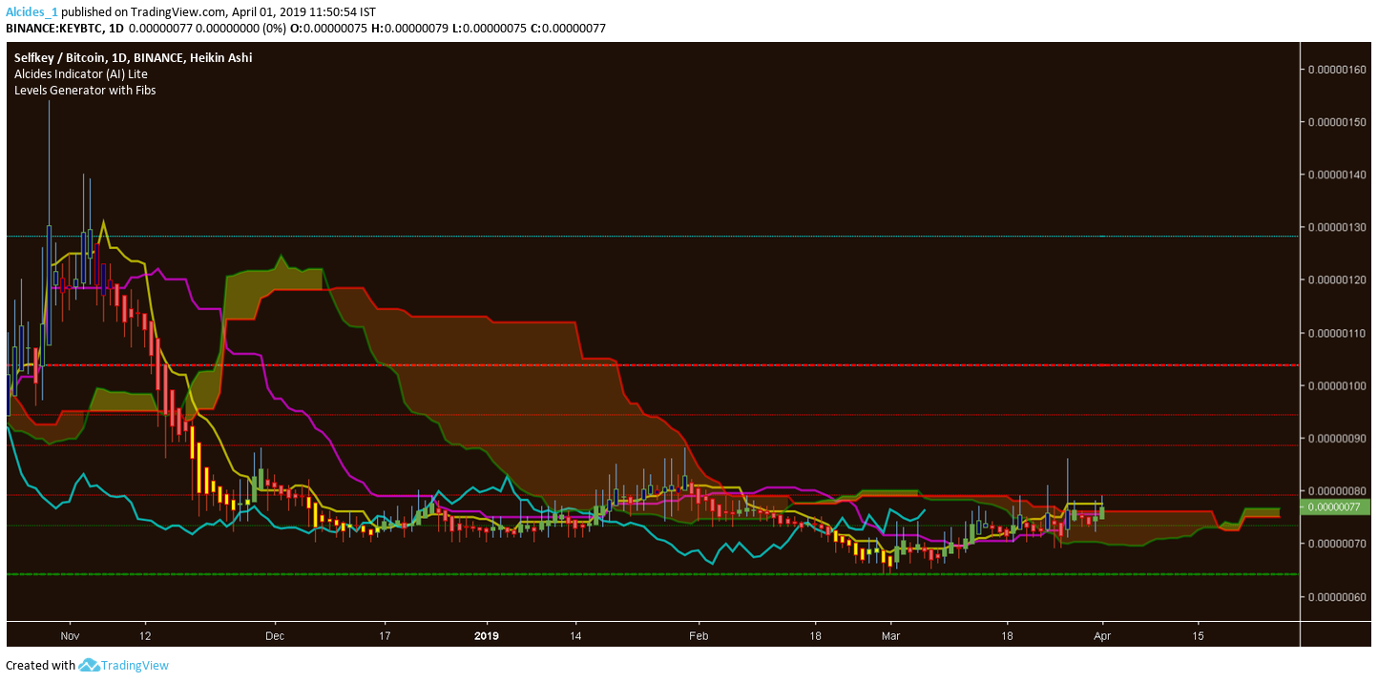
Task: Click the 17 date label after Dec
Action: point(384,634)
